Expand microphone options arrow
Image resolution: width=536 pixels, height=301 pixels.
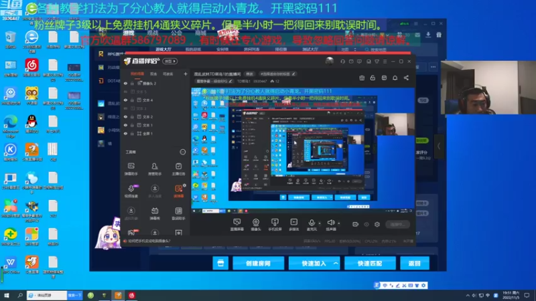click(x=320, y=223)
